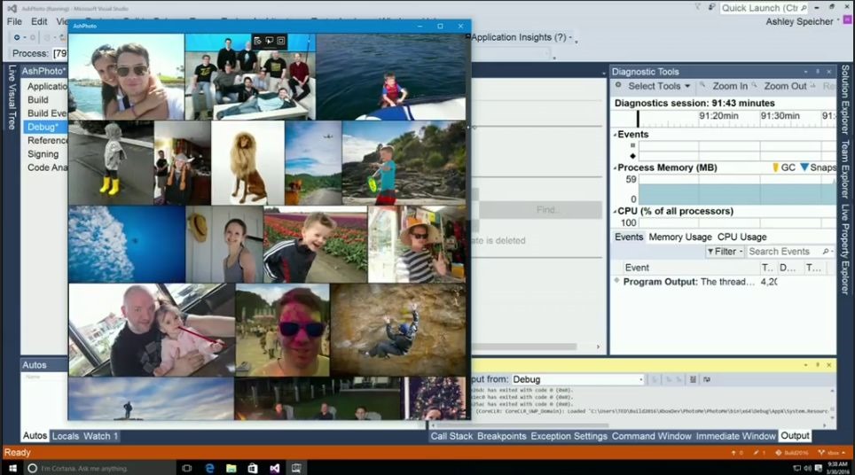Click the yellow lion costume dog photo
This screenshot has width=855, height=475.
coord(247,163)
